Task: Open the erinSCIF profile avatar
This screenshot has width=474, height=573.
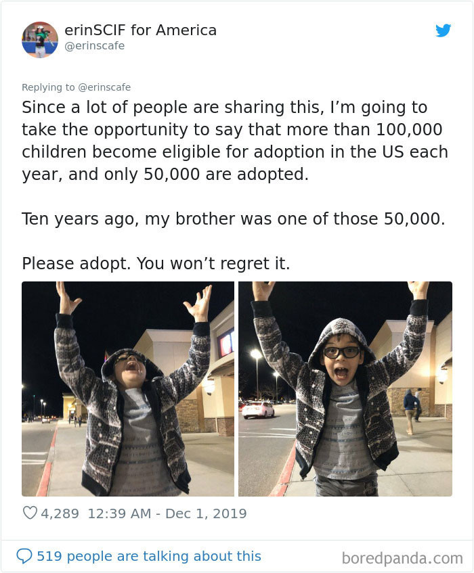Action: pyautogui.click(x=40, y=39)
